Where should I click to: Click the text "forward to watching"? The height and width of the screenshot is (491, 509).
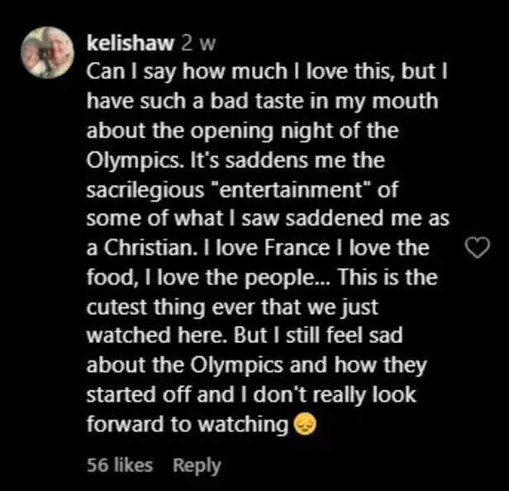(188, 424)
